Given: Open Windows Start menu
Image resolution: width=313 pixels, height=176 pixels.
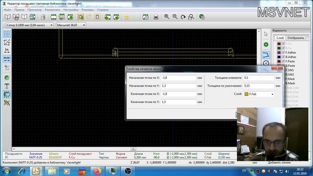Looking at the screenshot, I should (x=6, y=171).
